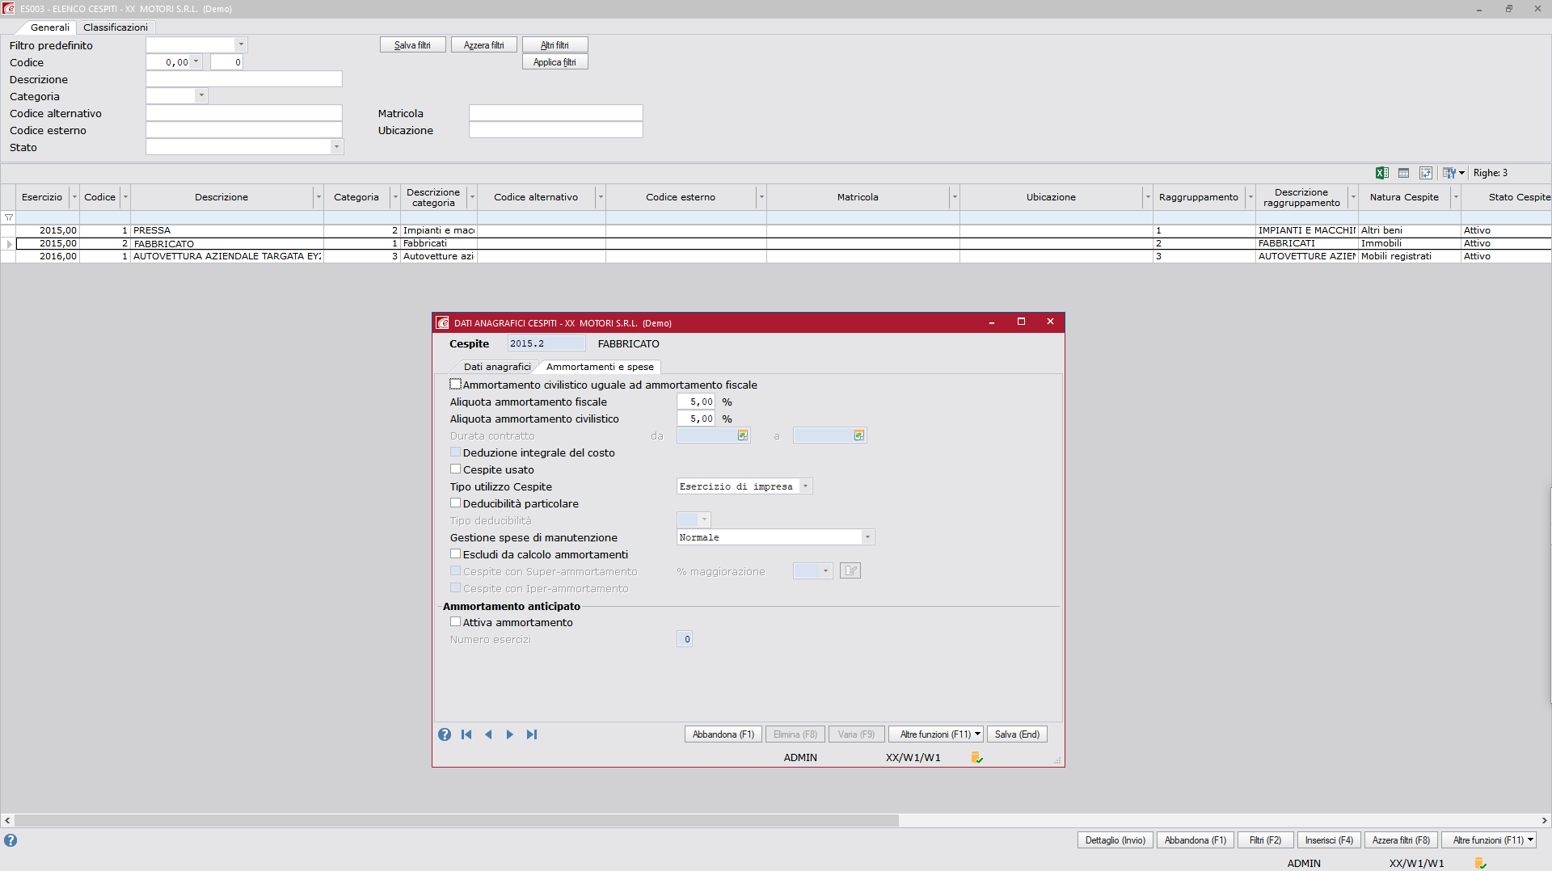The width and height of the screenshot is (1552, 871).
Task: Click the Descrizione column header
Action: point(221,197)
